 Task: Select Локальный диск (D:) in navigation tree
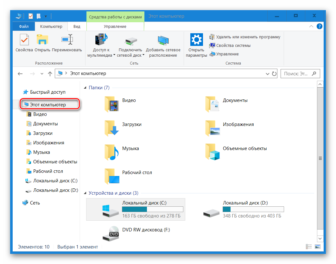pyautogui.click(x=52, y=190)
